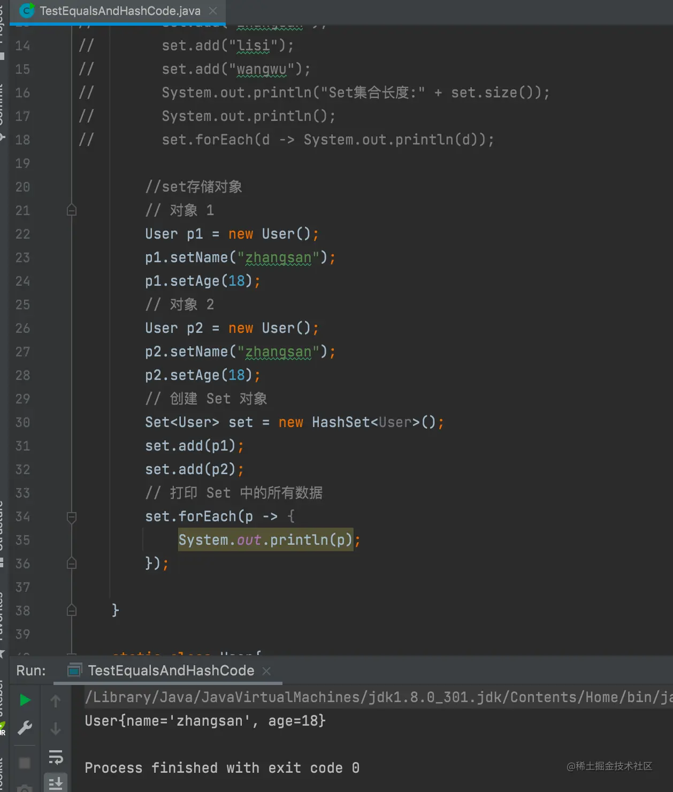Image resolution: width=673 pixels, height=792 pixels.
Task: Click the console icon beside Run label
Action: (73, 670)
